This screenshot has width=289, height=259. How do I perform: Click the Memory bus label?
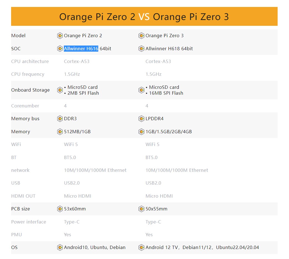click(x=25, y=119)
